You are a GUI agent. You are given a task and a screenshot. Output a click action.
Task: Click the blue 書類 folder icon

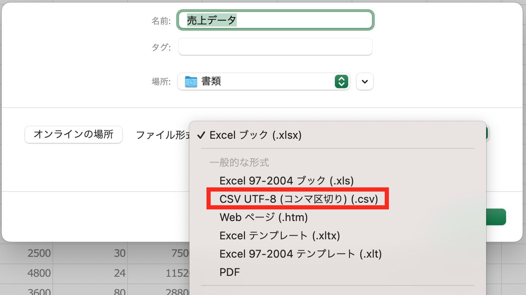coord(191,81)
